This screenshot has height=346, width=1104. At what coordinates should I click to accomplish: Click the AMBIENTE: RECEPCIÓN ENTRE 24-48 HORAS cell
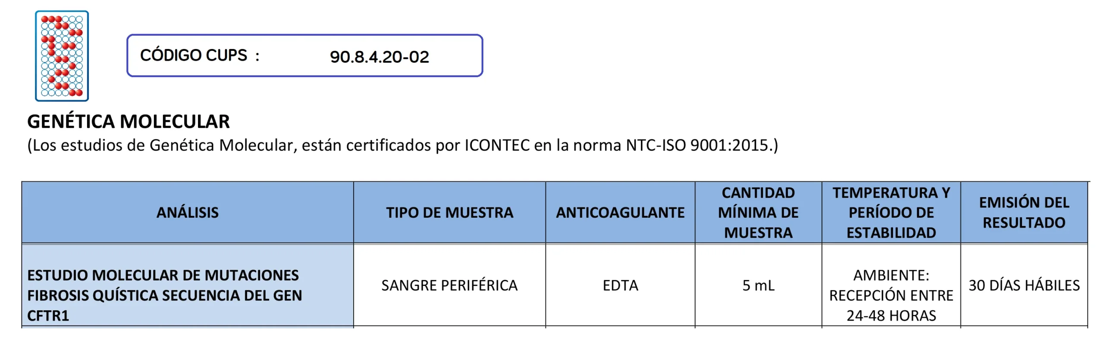click(x=891, y=295)
